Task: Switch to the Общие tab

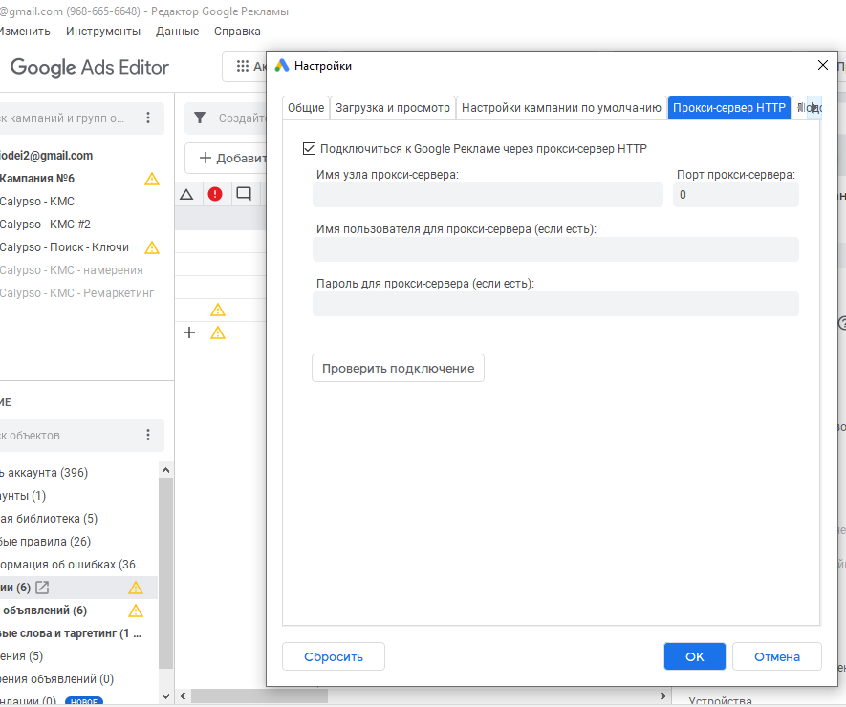Action: coord(306,108)
